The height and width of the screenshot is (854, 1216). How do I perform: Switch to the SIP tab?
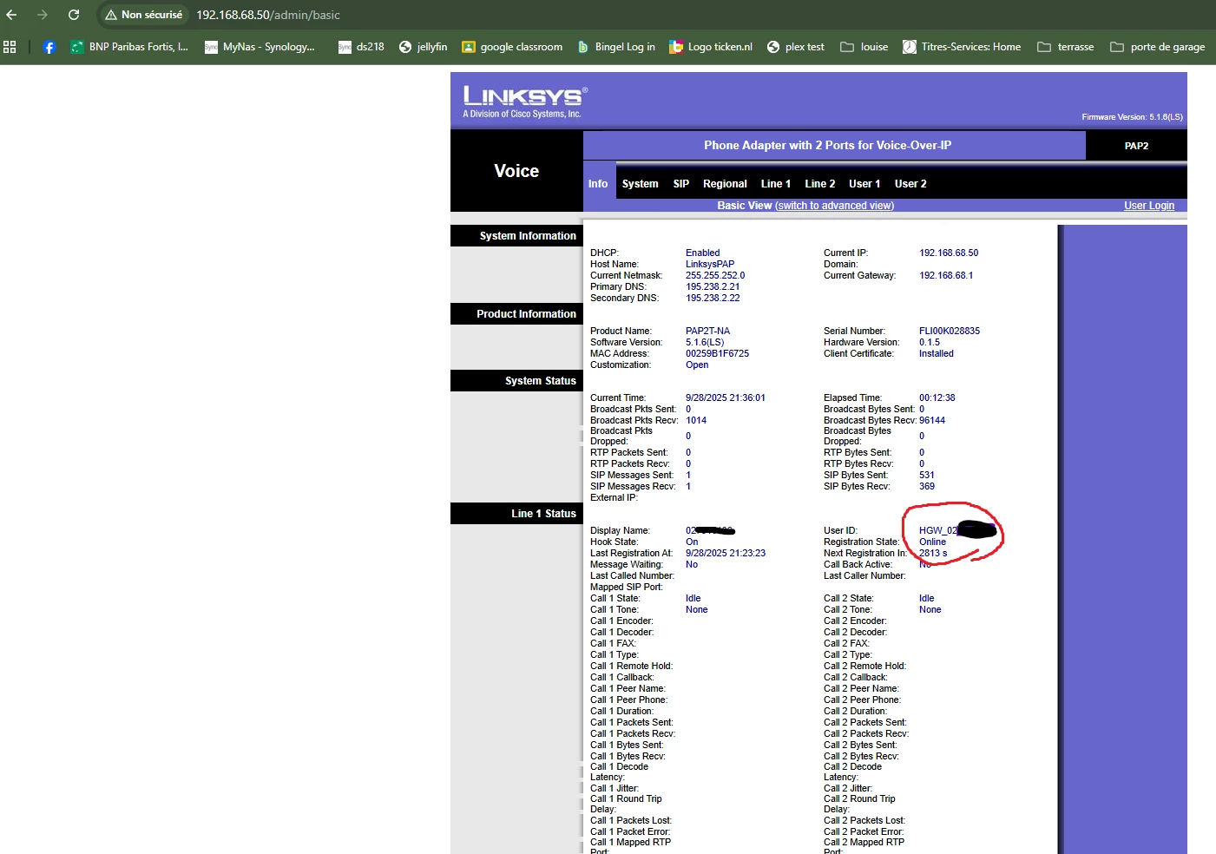click(x=681, y=184)
